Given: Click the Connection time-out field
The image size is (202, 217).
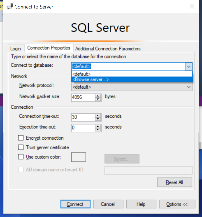Looking at the screenshot, I should coord(83,117).
